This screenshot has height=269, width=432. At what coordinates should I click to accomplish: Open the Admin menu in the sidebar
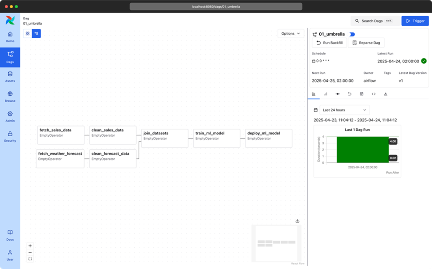click(10, 116)
